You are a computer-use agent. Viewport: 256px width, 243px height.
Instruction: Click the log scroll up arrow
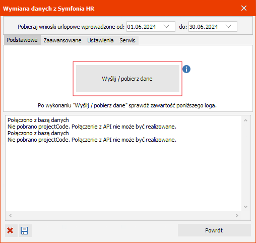point(245,120)
